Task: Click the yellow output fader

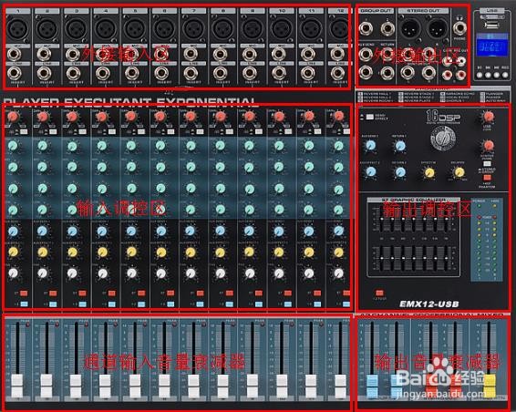Action: (x=490, y=386)
